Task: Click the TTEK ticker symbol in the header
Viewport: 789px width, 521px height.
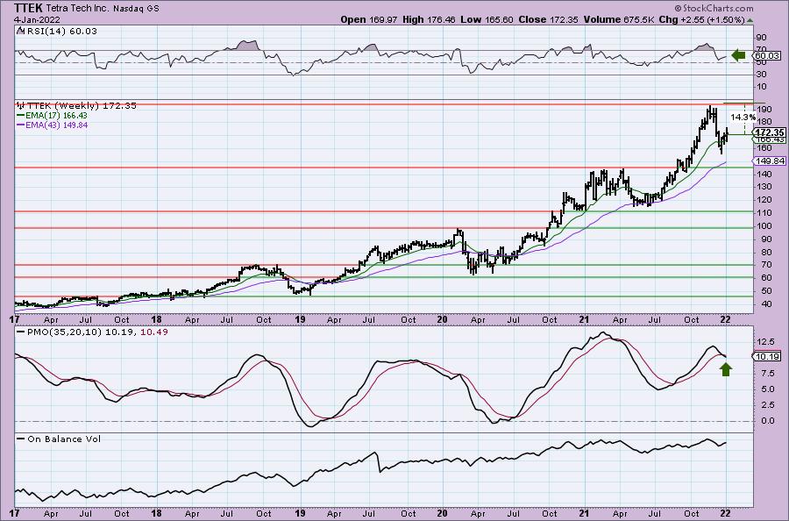Action: 29,8
